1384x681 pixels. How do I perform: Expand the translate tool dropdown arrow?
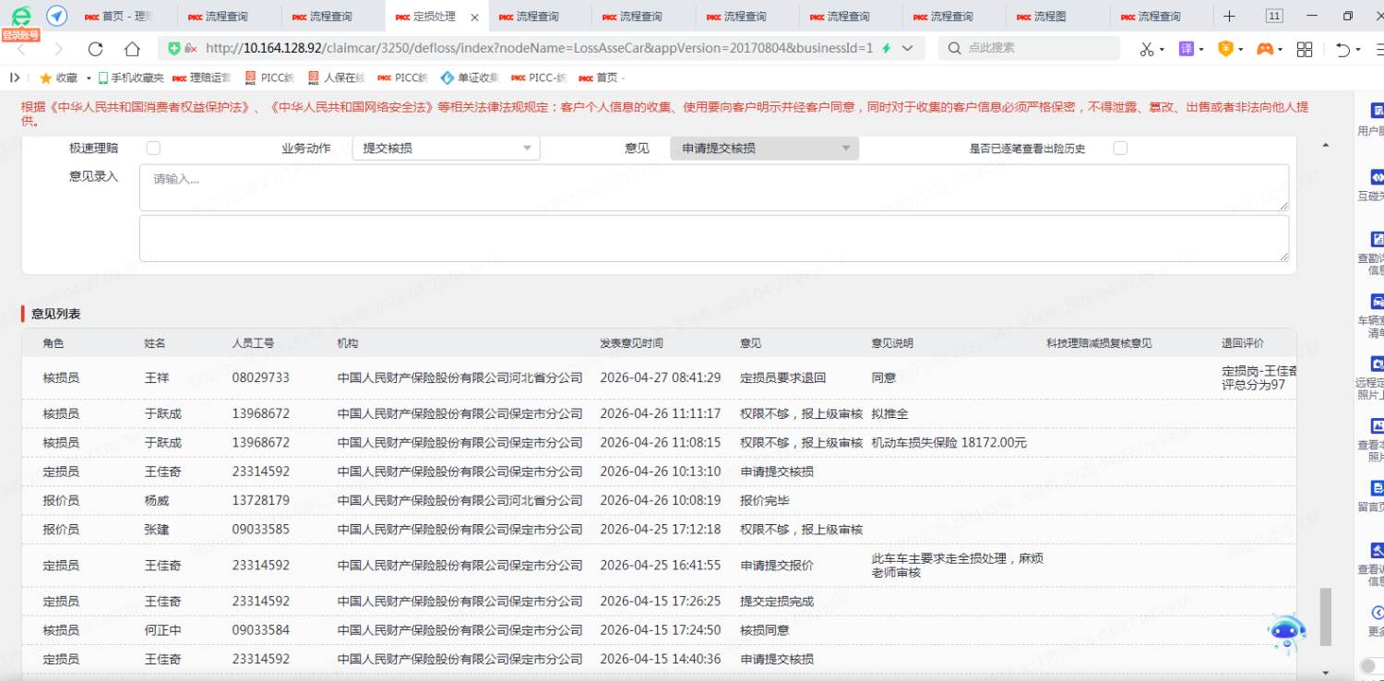coord(1201,50)
